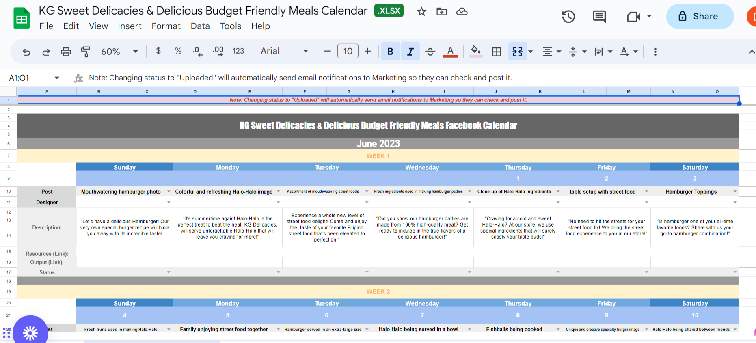Open the Google Sheets home icon
756x343 pixels.
(x=22, y=19)
